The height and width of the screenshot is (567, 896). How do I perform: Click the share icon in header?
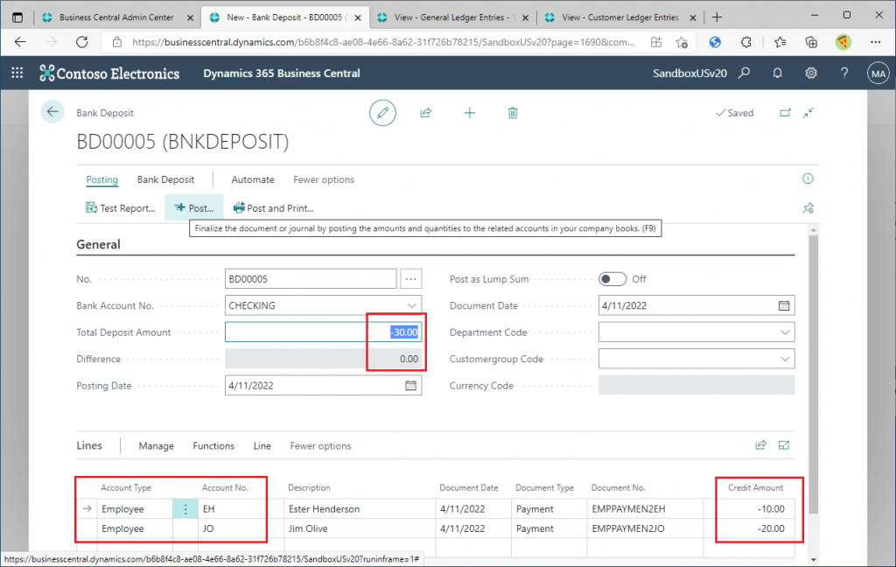[x=426, y=113]
